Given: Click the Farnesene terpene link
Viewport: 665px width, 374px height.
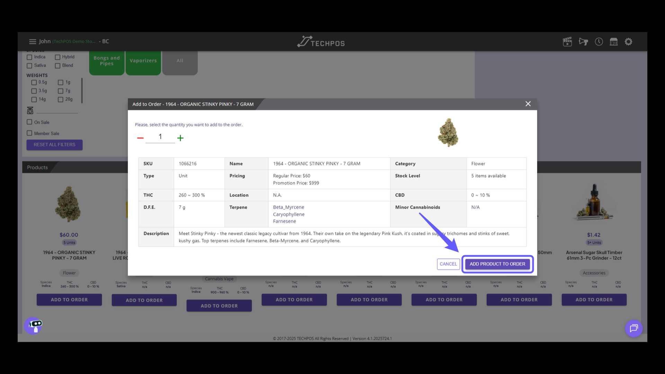Looking at the screenshot, I should (x=284, y=221).
